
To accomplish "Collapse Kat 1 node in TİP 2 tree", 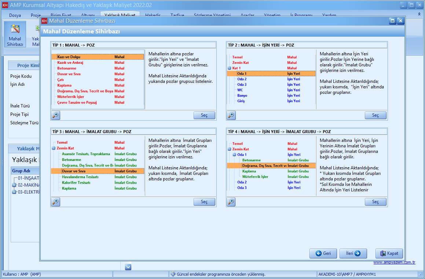I will 229,68.
